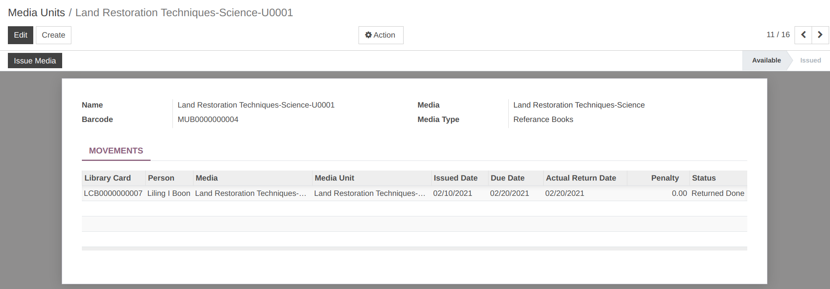Sort by Penalty column header
This screenshot has width=830, height=289.
pyautogui.click(x=658, y=178)
